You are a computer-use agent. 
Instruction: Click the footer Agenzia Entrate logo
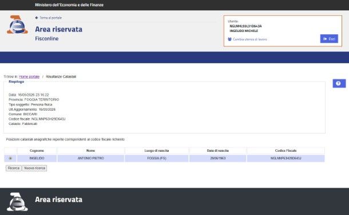click(17, 201)
